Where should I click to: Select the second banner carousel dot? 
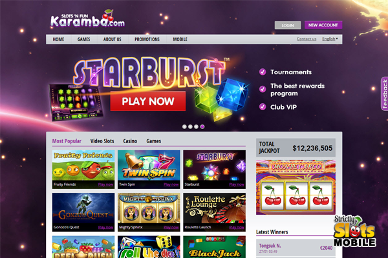point(190,126)
